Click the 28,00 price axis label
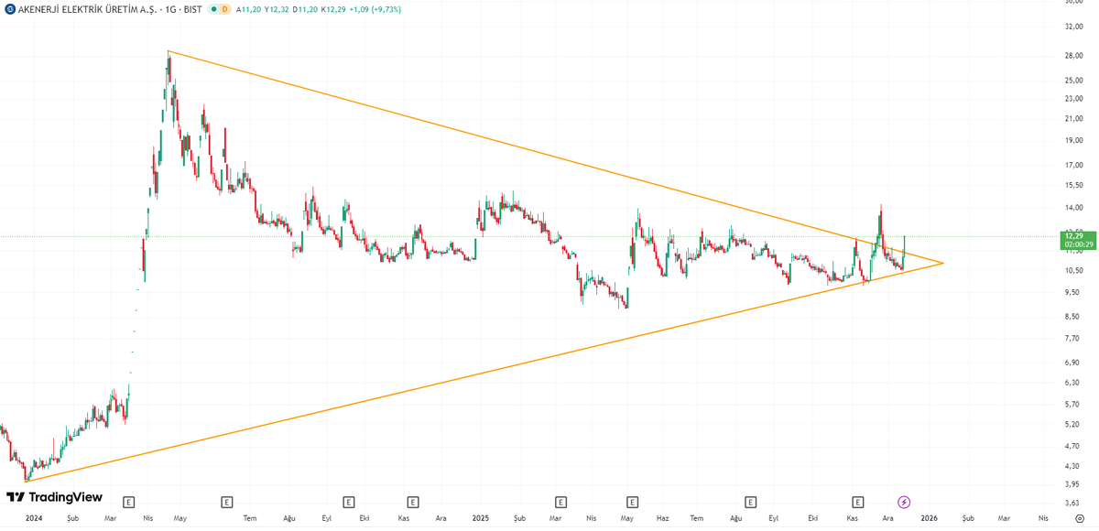Image resolution: width=1099 pixels, height=531 pixels. tap(1074, 56)
